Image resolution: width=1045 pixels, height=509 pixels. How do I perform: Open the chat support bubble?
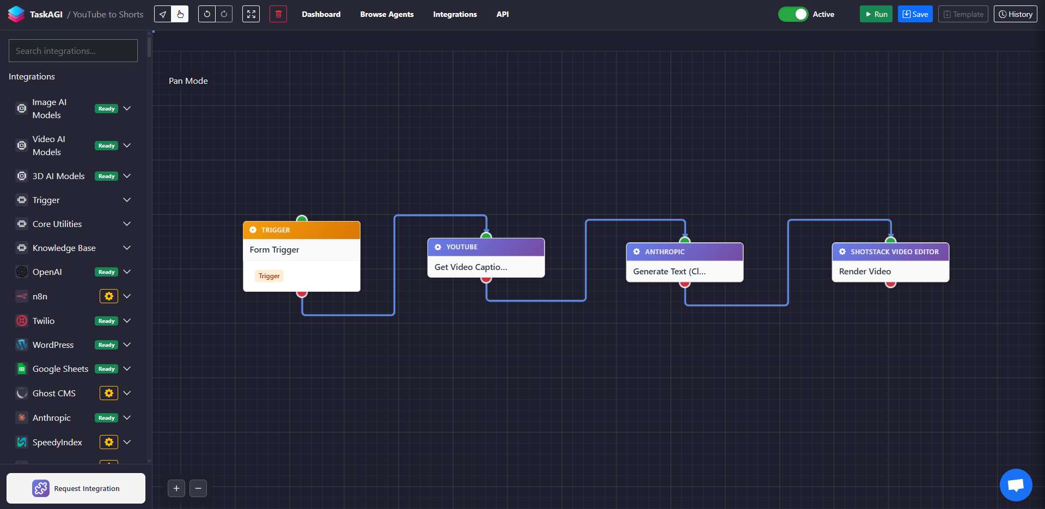click(x=1016, y=485)
